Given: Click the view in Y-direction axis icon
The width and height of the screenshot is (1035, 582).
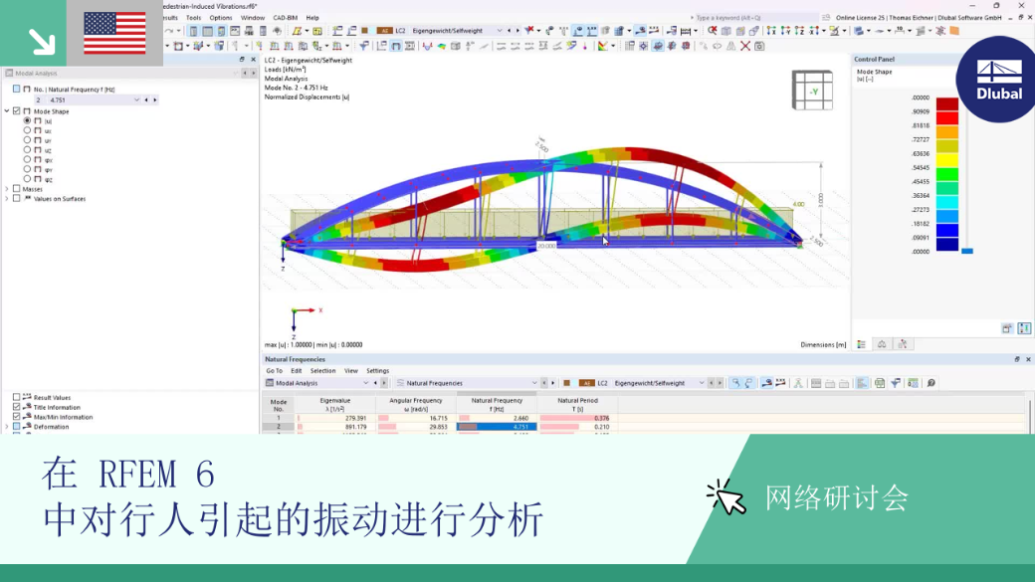Looking at the screenshot, I should 785,31.
